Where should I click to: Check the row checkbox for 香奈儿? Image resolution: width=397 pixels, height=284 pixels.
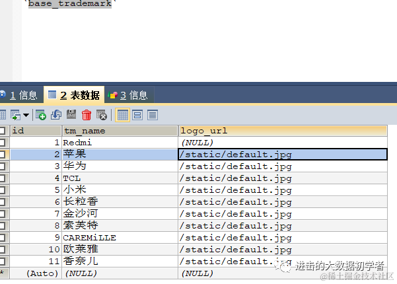click(x=3, y=262)
